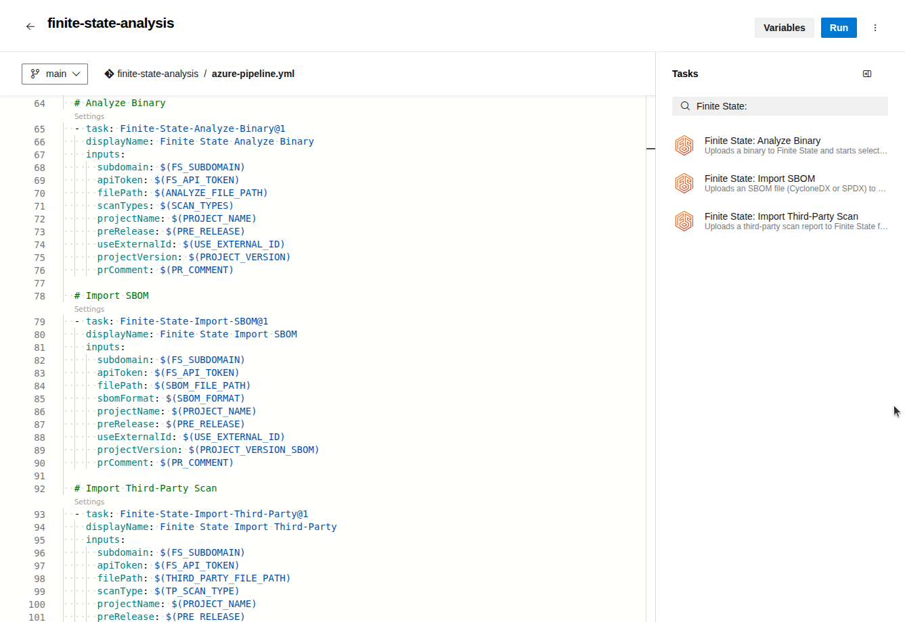
Task: Click azure-pipeline.yml breadcrumb file name
Action: tap(253, 74)
